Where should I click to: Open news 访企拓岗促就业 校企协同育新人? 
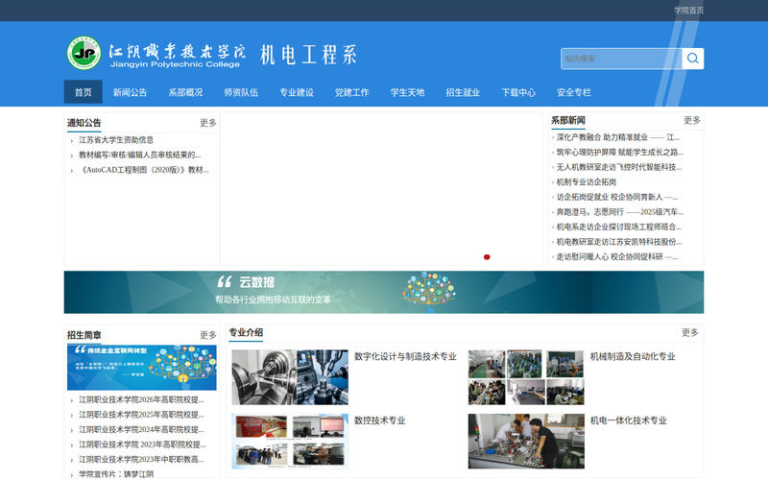pyautogui.click(x=617, y=197)
